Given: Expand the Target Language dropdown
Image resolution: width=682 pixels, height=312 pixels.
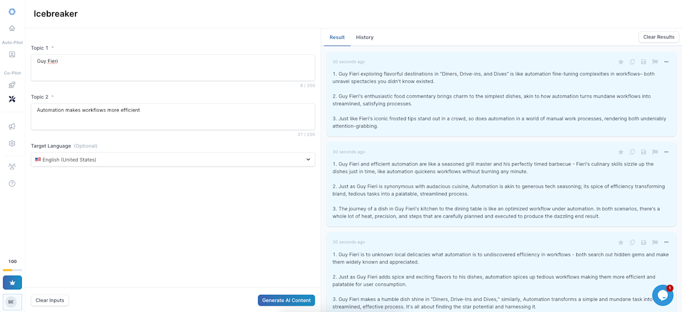Looking at the screenshot, I should (173, 160).
